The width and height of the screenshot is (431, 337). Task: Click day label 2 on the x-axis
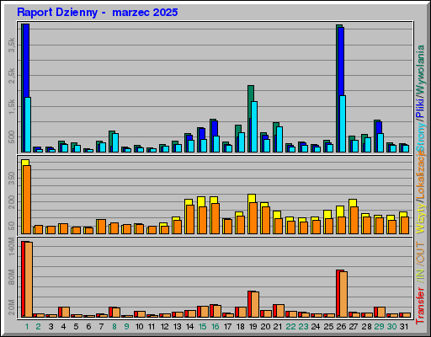coord(39,327)
